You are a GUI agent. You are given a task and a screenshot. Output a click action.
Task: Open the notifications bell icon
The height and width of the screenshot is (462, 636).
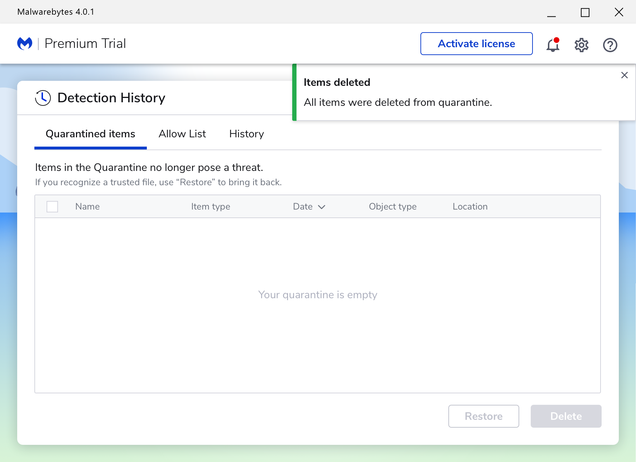pos(553,45)
